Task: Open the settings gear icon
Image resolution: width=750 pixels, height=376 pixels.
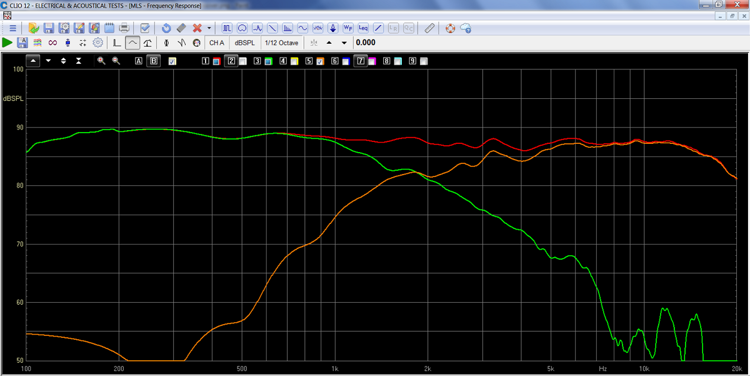Action: click(x=97, y=43)
